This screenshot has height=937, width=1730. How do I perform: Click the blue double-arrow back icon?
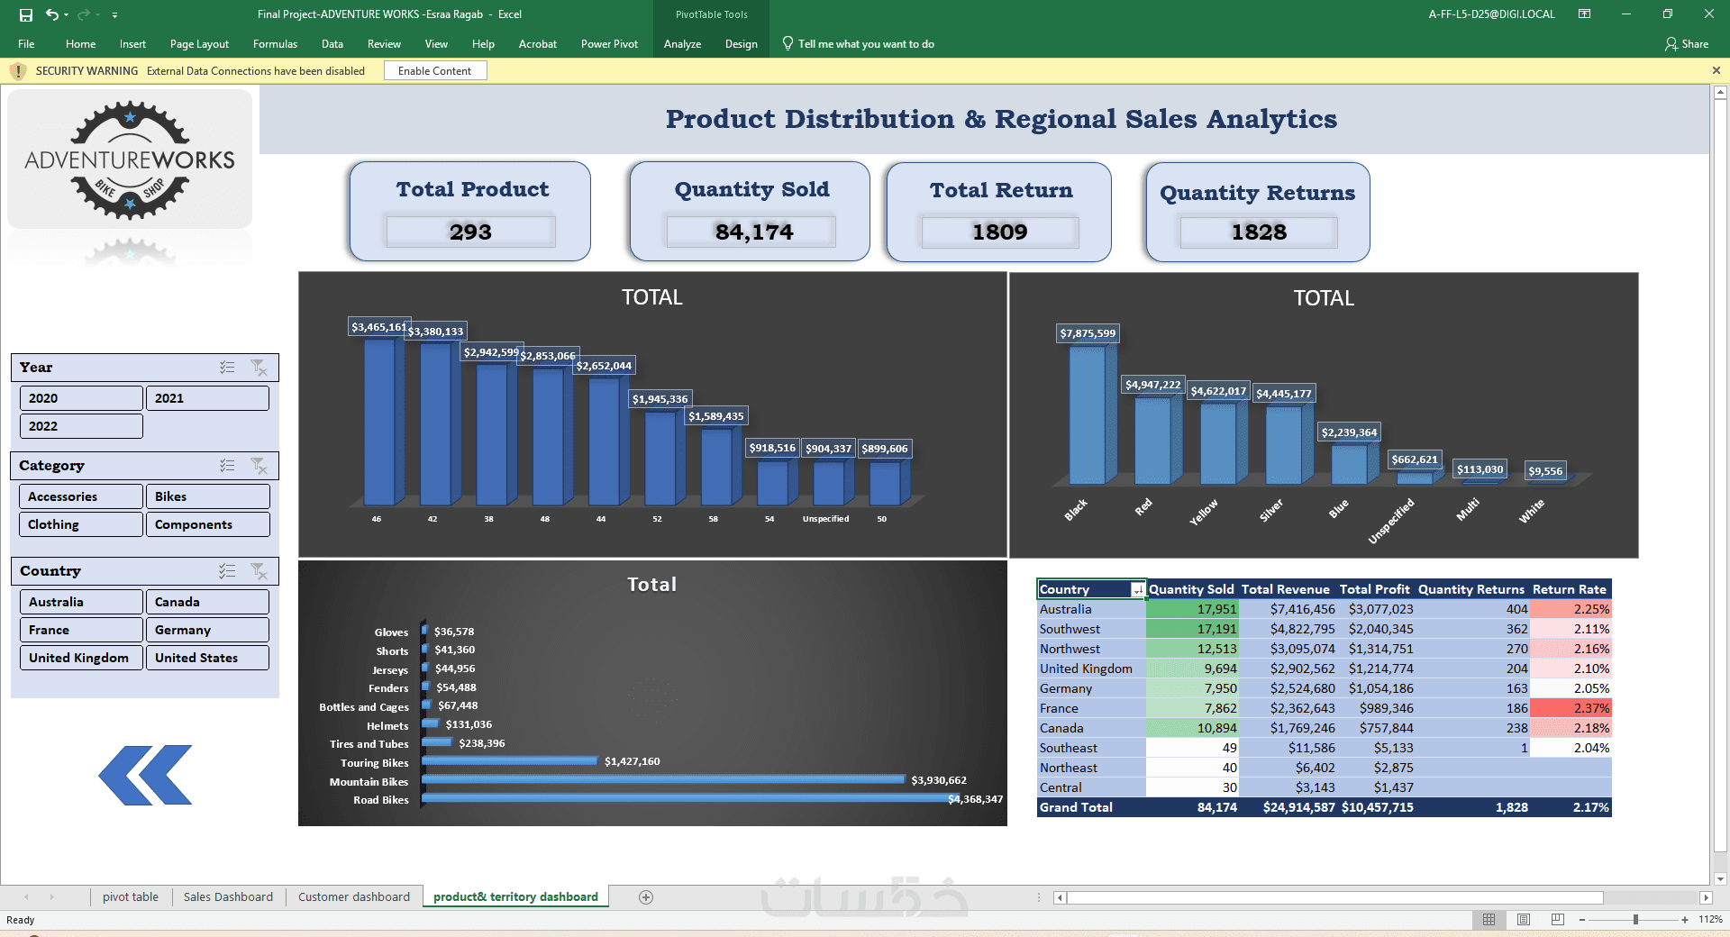(x=145, y=775)
